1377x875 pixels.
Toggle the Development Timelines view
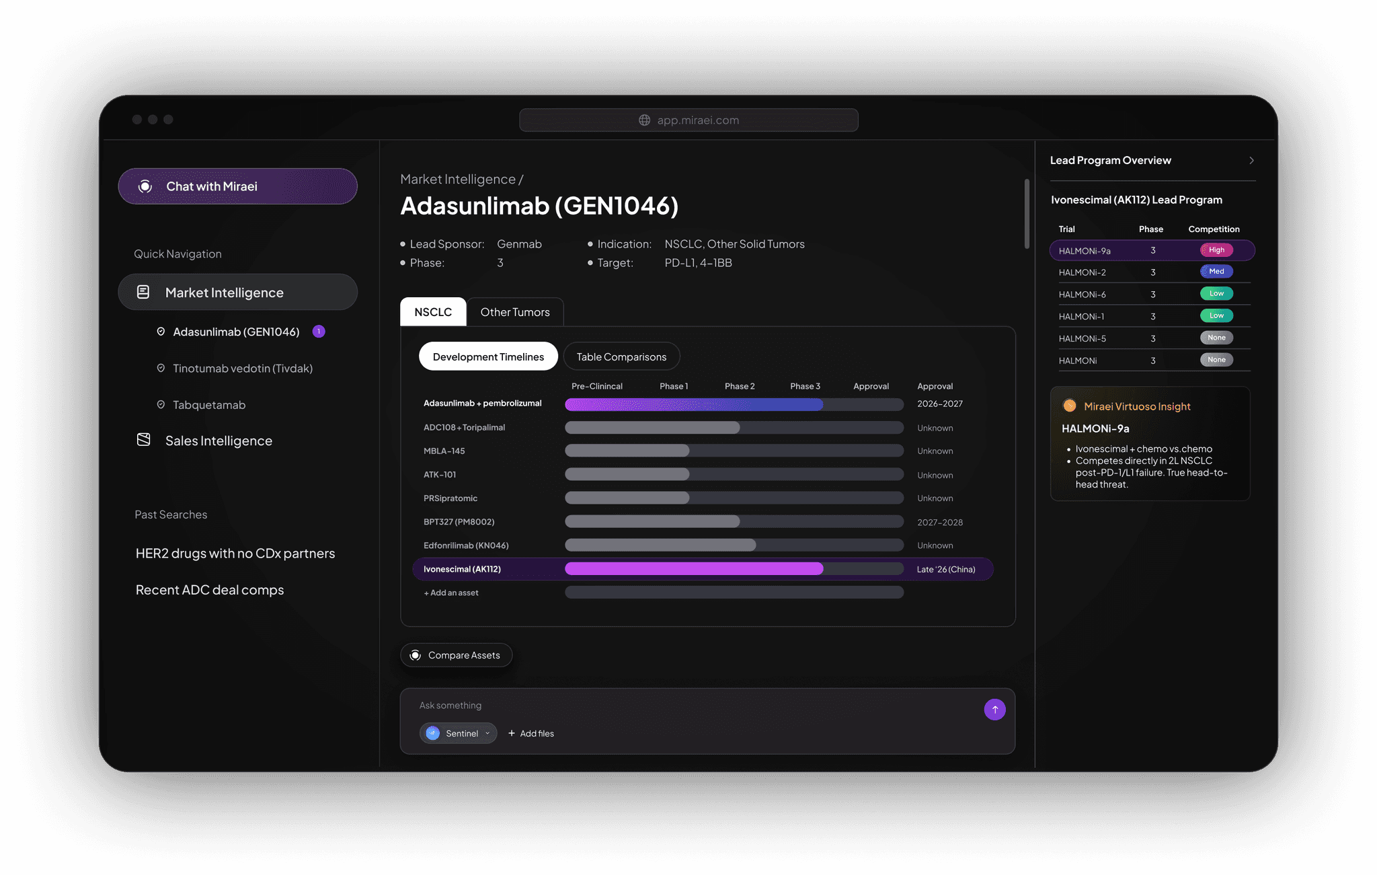click(488, 356)
